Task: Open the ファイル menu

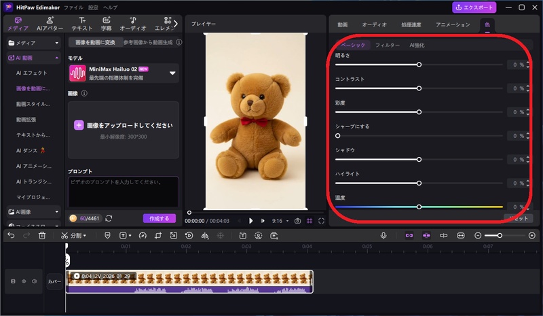Action: pos(73,7)
